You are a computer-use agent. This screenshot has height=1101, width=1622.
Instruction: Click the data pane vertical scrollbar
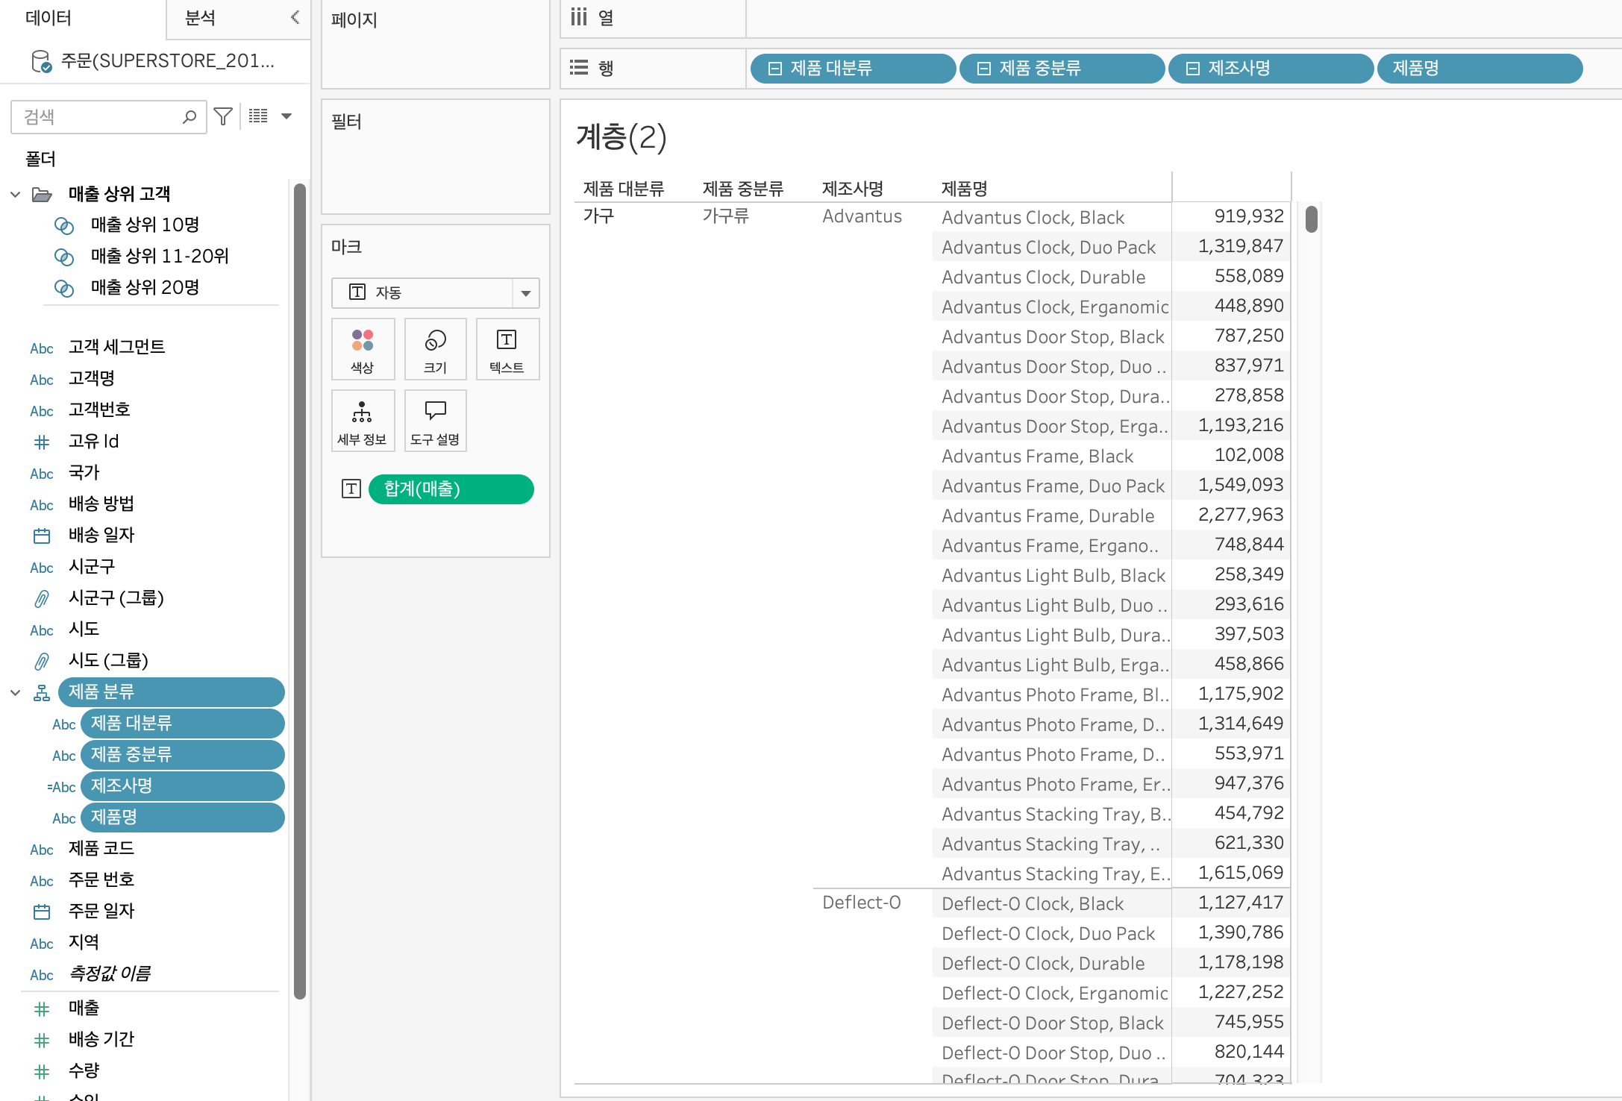pyautogui.click(x=300, y=591)
